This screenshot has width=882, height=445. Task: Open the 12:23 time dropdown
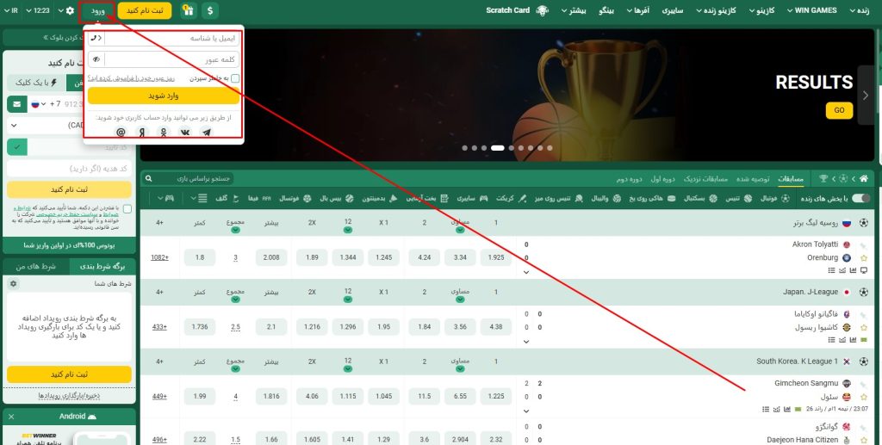(38, 10)
